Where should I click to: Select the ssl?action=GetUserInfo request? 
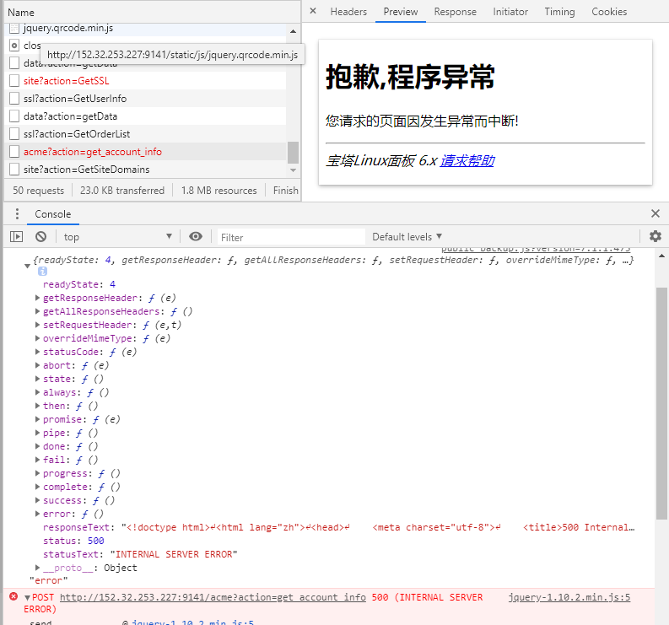(145, 99)
